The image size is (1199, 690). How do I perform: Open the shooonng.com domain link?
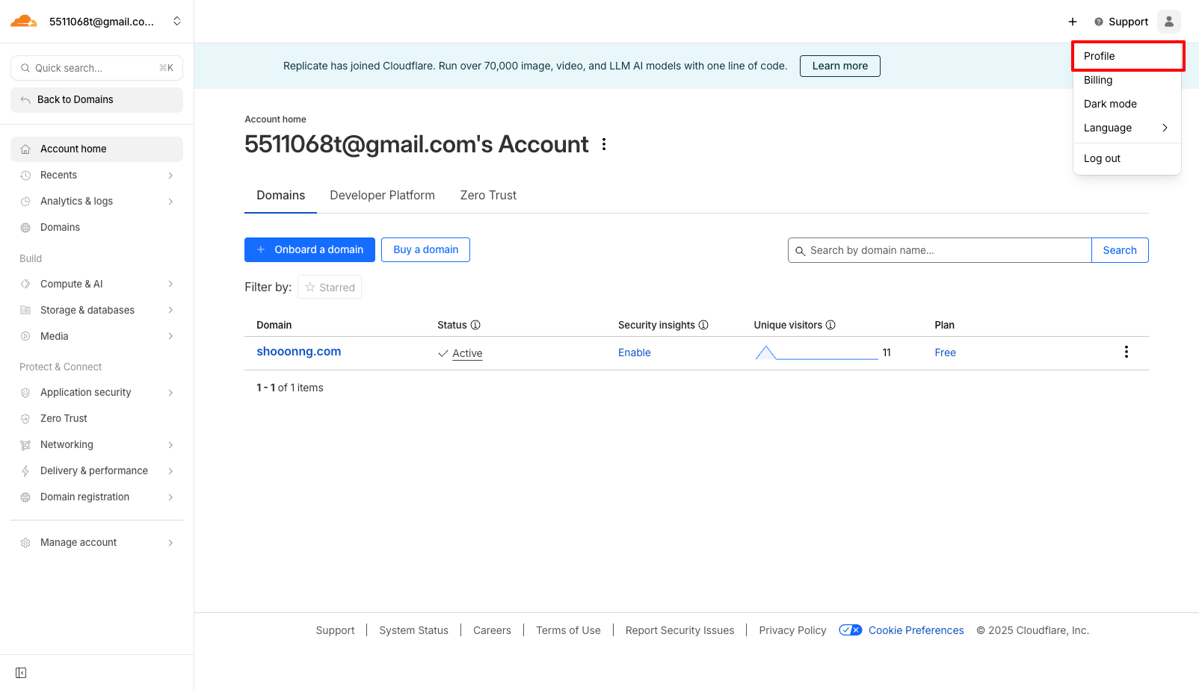click(x=299, y=352)
